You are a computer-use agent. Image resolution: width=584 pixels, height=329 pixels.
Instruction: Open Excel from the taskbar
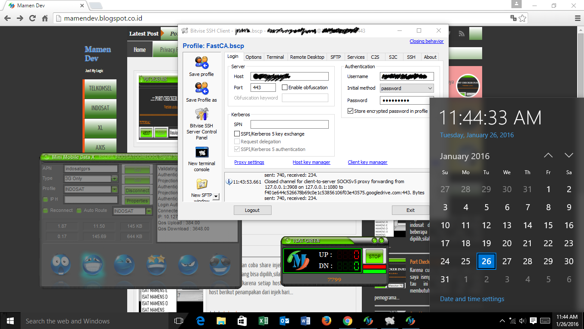click(263, 320)
